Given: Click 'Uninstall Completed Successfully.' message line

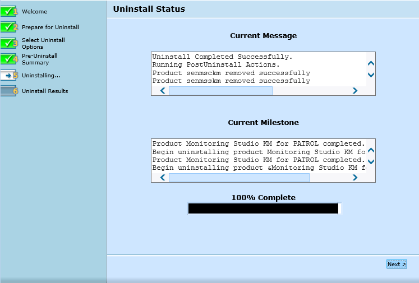Looking at the screenshot, I should 222,57.
